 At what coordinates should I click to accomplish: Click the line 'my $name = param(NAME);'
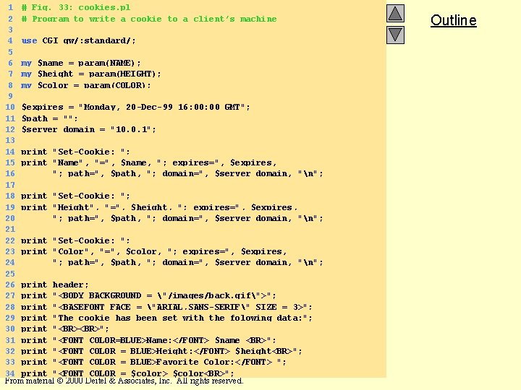click(x=81, y=63)
